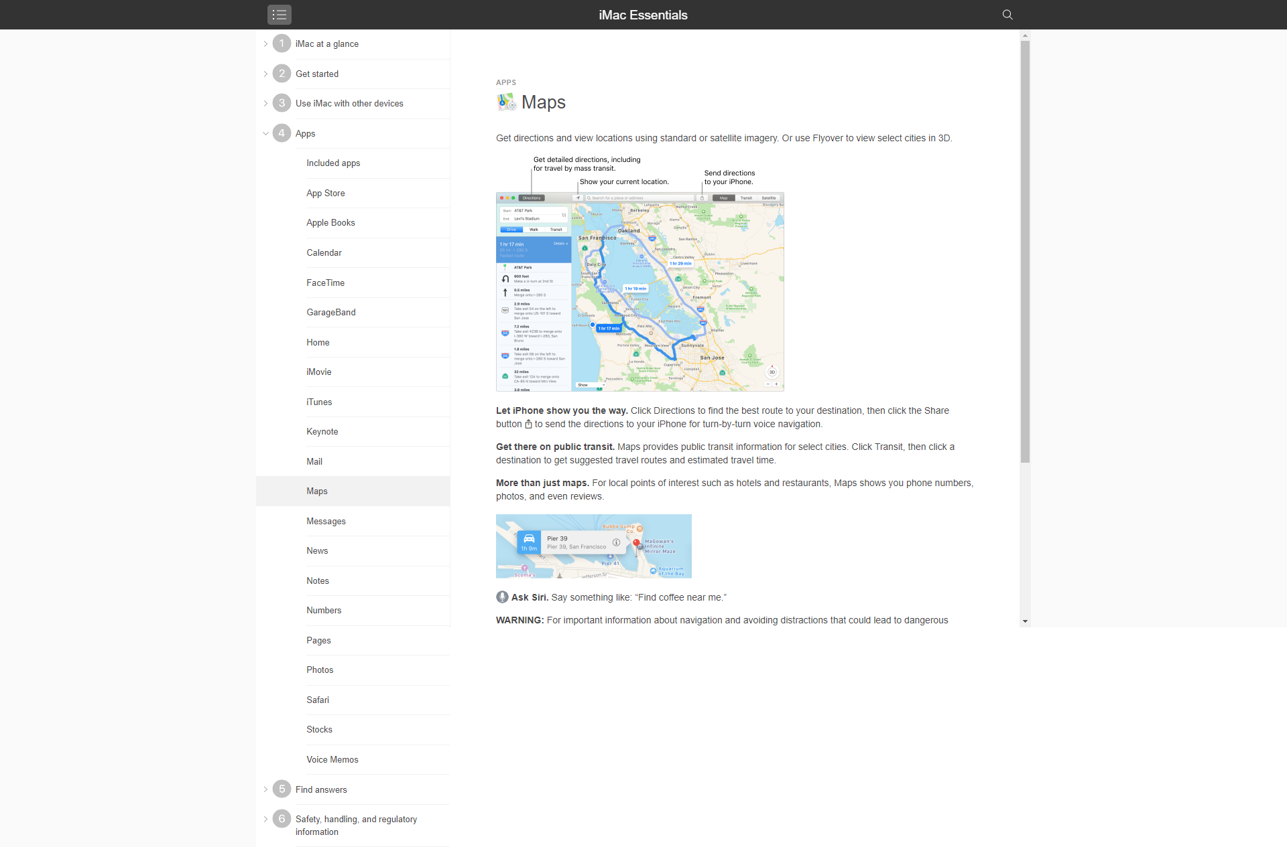Click the content vertical scrollbar thumb
Screen dimensions: 1287x847
click(x=1025, y=251)
